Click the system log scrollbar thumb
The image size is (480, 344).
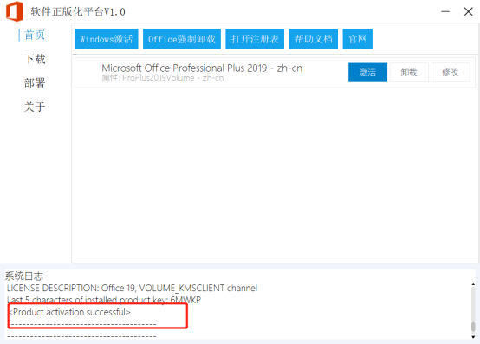(x=473, y=327)
